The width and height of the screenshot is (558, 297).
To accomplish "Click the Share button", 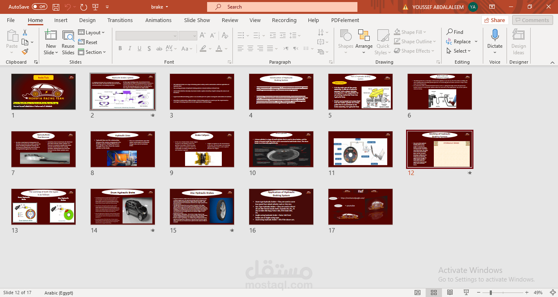I will tap(494, 20).
